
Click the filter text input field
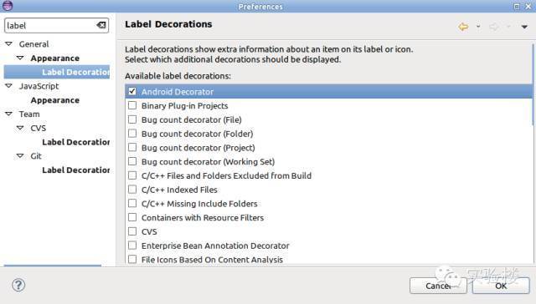(x=50, y=26)
